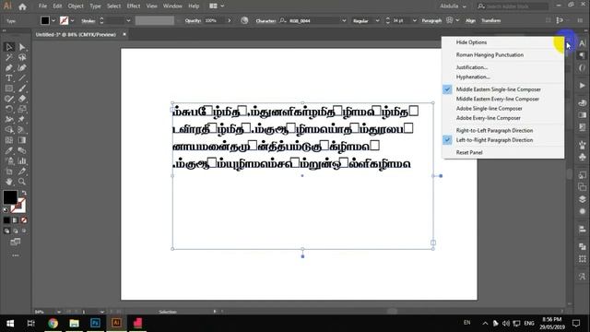Open Photoshop from the taskbar
This screenshot has width=590, height=332.
click(95, 323)
